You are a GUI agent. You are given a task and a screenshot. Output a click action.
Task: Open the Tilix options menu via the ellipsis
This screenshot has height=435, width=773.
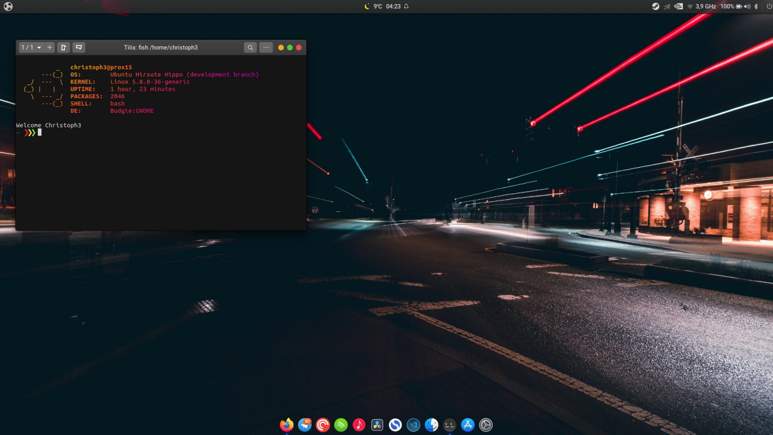266,47
